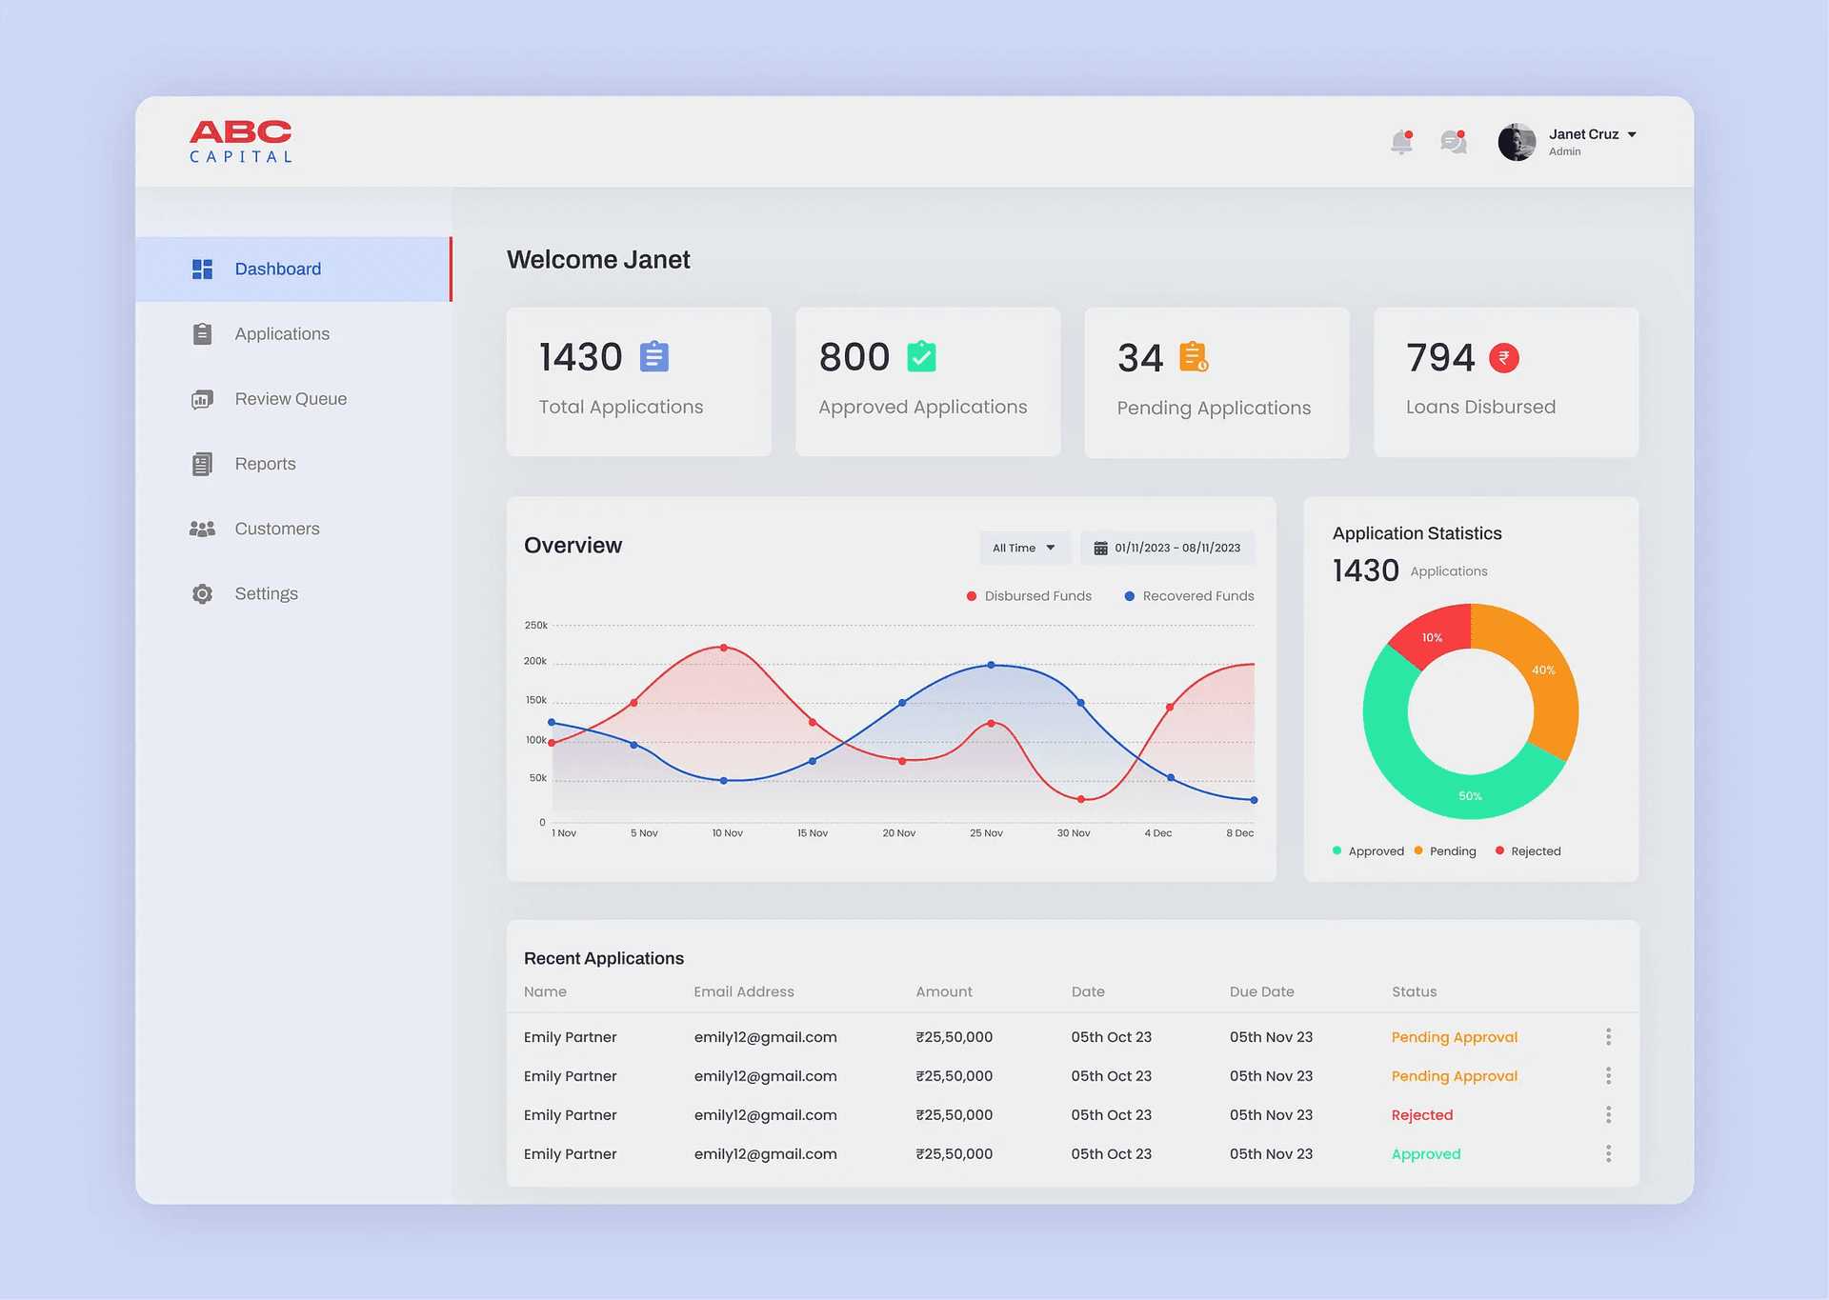Toggle the Recovered Funds legend series
The image size is (1829, 1300).
click(1189, 596)
